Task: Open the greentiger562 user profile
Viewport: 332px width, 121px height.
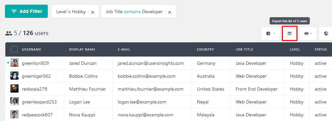Action: (36, 76)
